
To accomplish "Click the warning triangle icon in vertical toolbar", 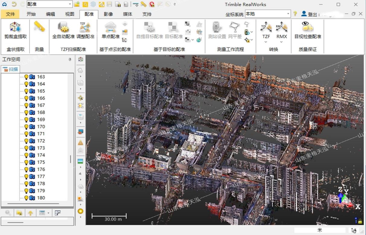I will point(81,142).
